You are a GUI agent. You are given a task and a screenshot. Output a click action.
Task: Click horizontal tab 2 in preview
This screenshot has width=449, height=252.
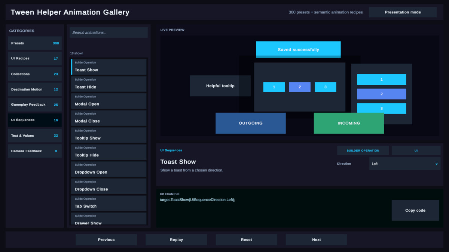coord(300,87)
